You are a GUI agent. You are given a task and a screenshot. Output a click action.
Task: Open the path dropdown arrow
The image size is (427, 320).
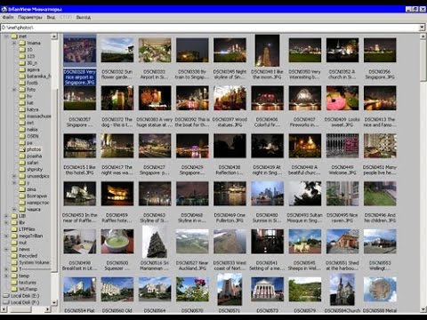pyautogui.click(x=422, y=28)
